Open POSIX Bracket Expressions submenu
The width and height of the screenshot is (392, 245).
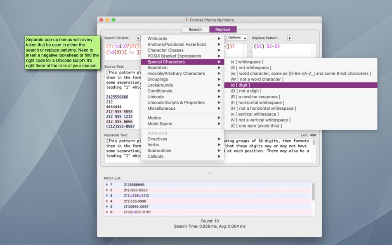pos(182,56)
